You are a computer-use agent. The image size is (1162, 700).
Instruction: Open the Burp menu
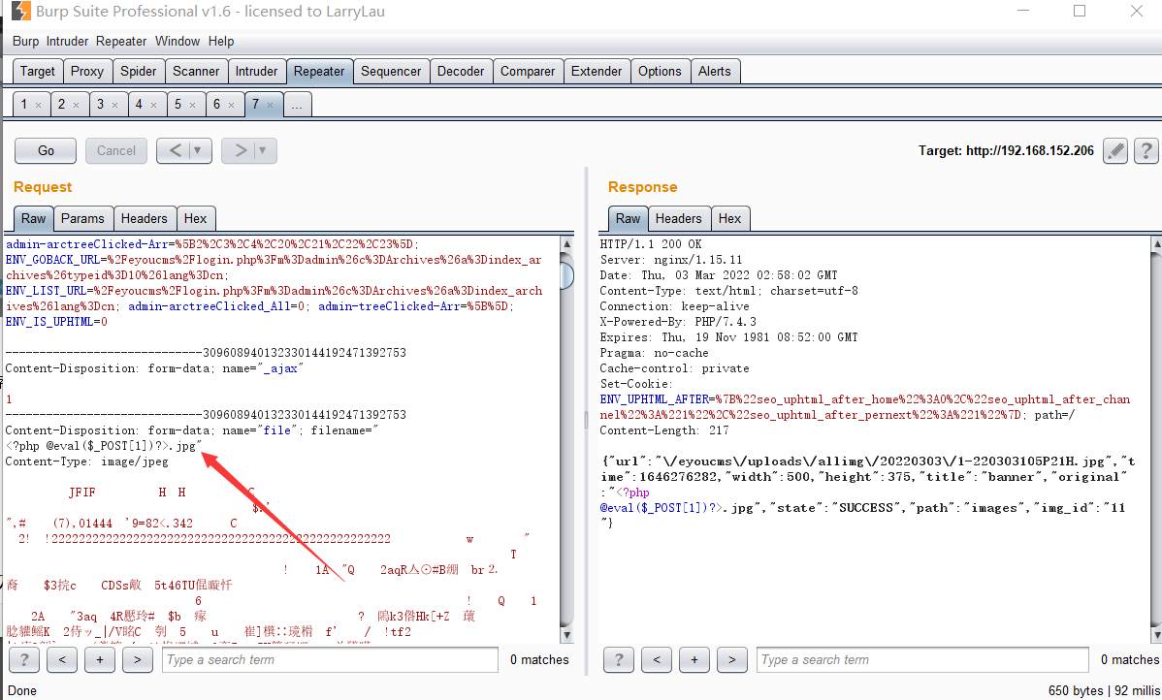pyautogui.click(x=26, y=42)
